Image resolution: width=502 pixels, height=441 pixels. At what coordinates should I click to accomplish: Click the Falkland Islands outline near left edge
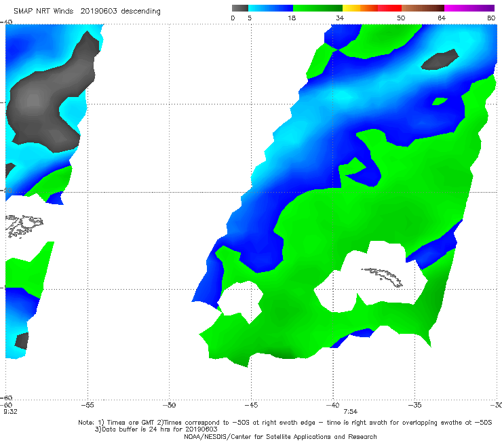[x=24, y=226]
